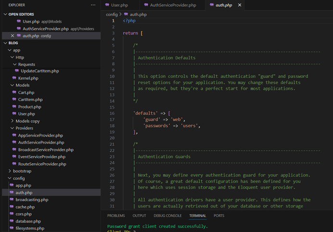This screenshot has width=333, height=232.
Task: Click the config breadcrumb segment
Action: (112, 14)
